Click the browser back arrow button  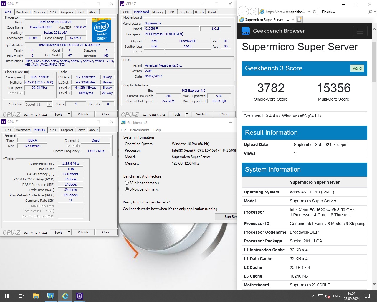click(243, 12)
